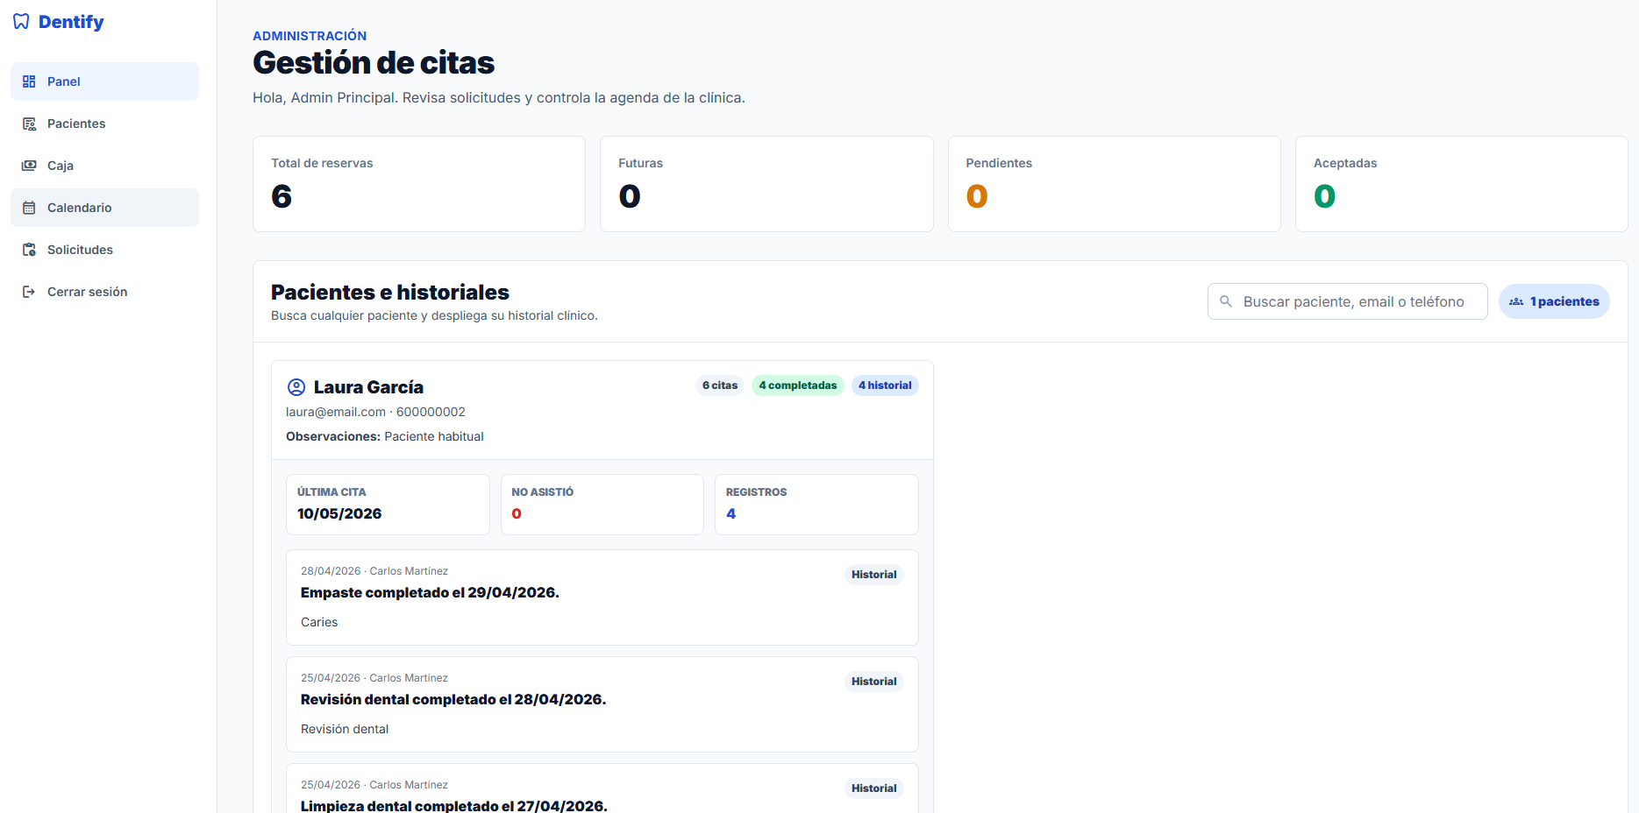Screen dimensions: 1639x813
Task: Click the Caja cash icon in sidebar
Action: 29,166
